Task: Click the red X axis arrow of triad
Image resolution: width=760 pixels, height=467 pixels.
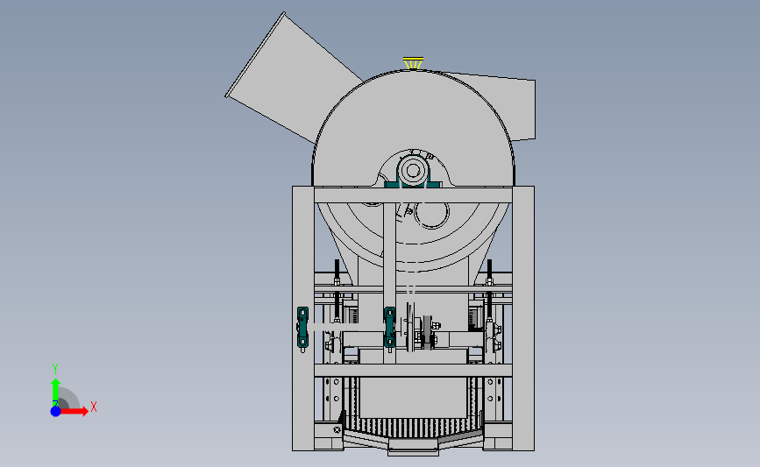Action: pos(75,411)
